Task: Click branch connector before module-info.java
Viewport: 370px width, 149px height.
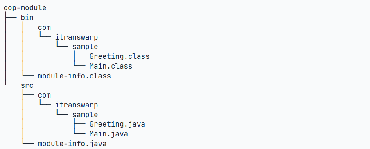Action: tap(28, 144)
